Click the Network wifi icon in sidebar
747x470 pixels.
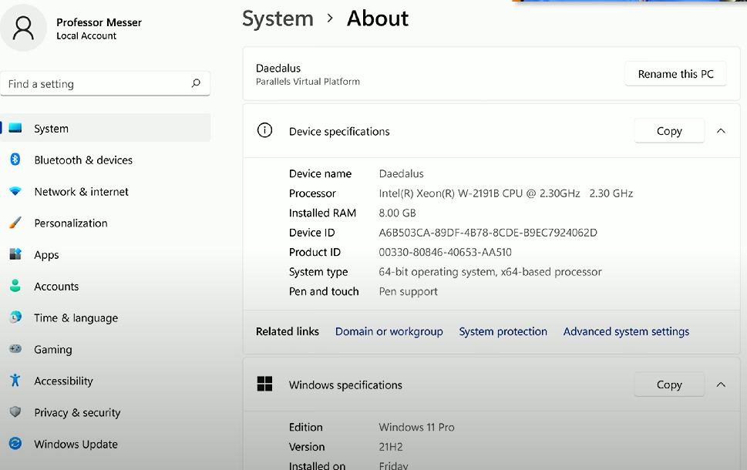(x=15, y=191)
